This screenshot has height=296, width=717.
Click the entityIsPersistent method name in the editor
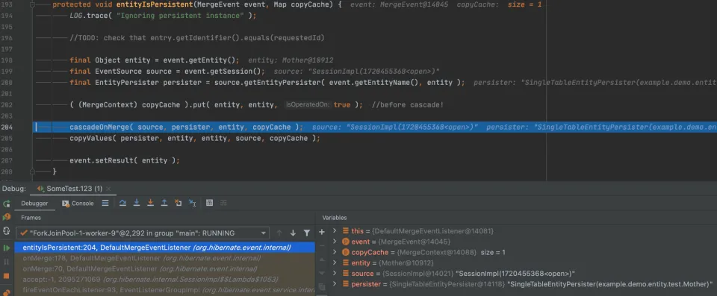tap(155, 4)
